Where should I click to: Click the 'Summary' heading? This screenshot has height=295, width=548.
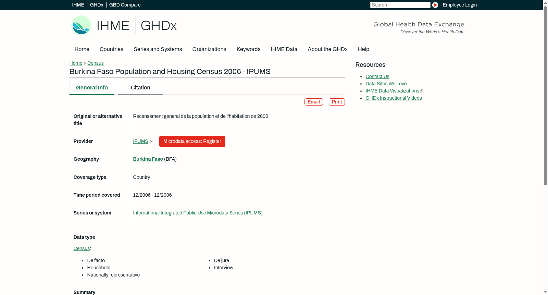84,292
